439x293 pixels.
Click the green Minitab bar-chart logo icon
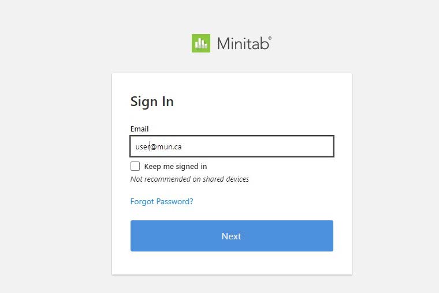tap(201, 43)
